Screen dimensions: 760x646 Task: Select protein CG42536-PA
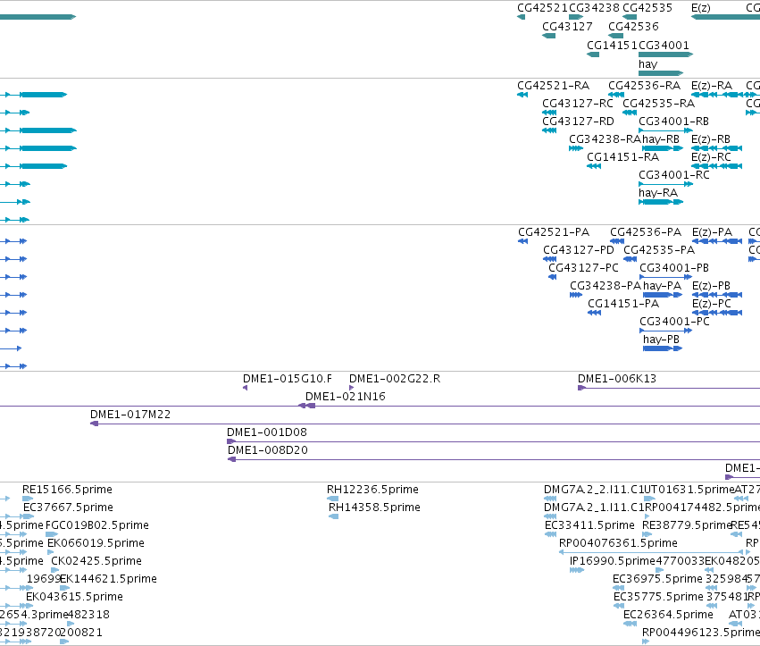(646, 232)
